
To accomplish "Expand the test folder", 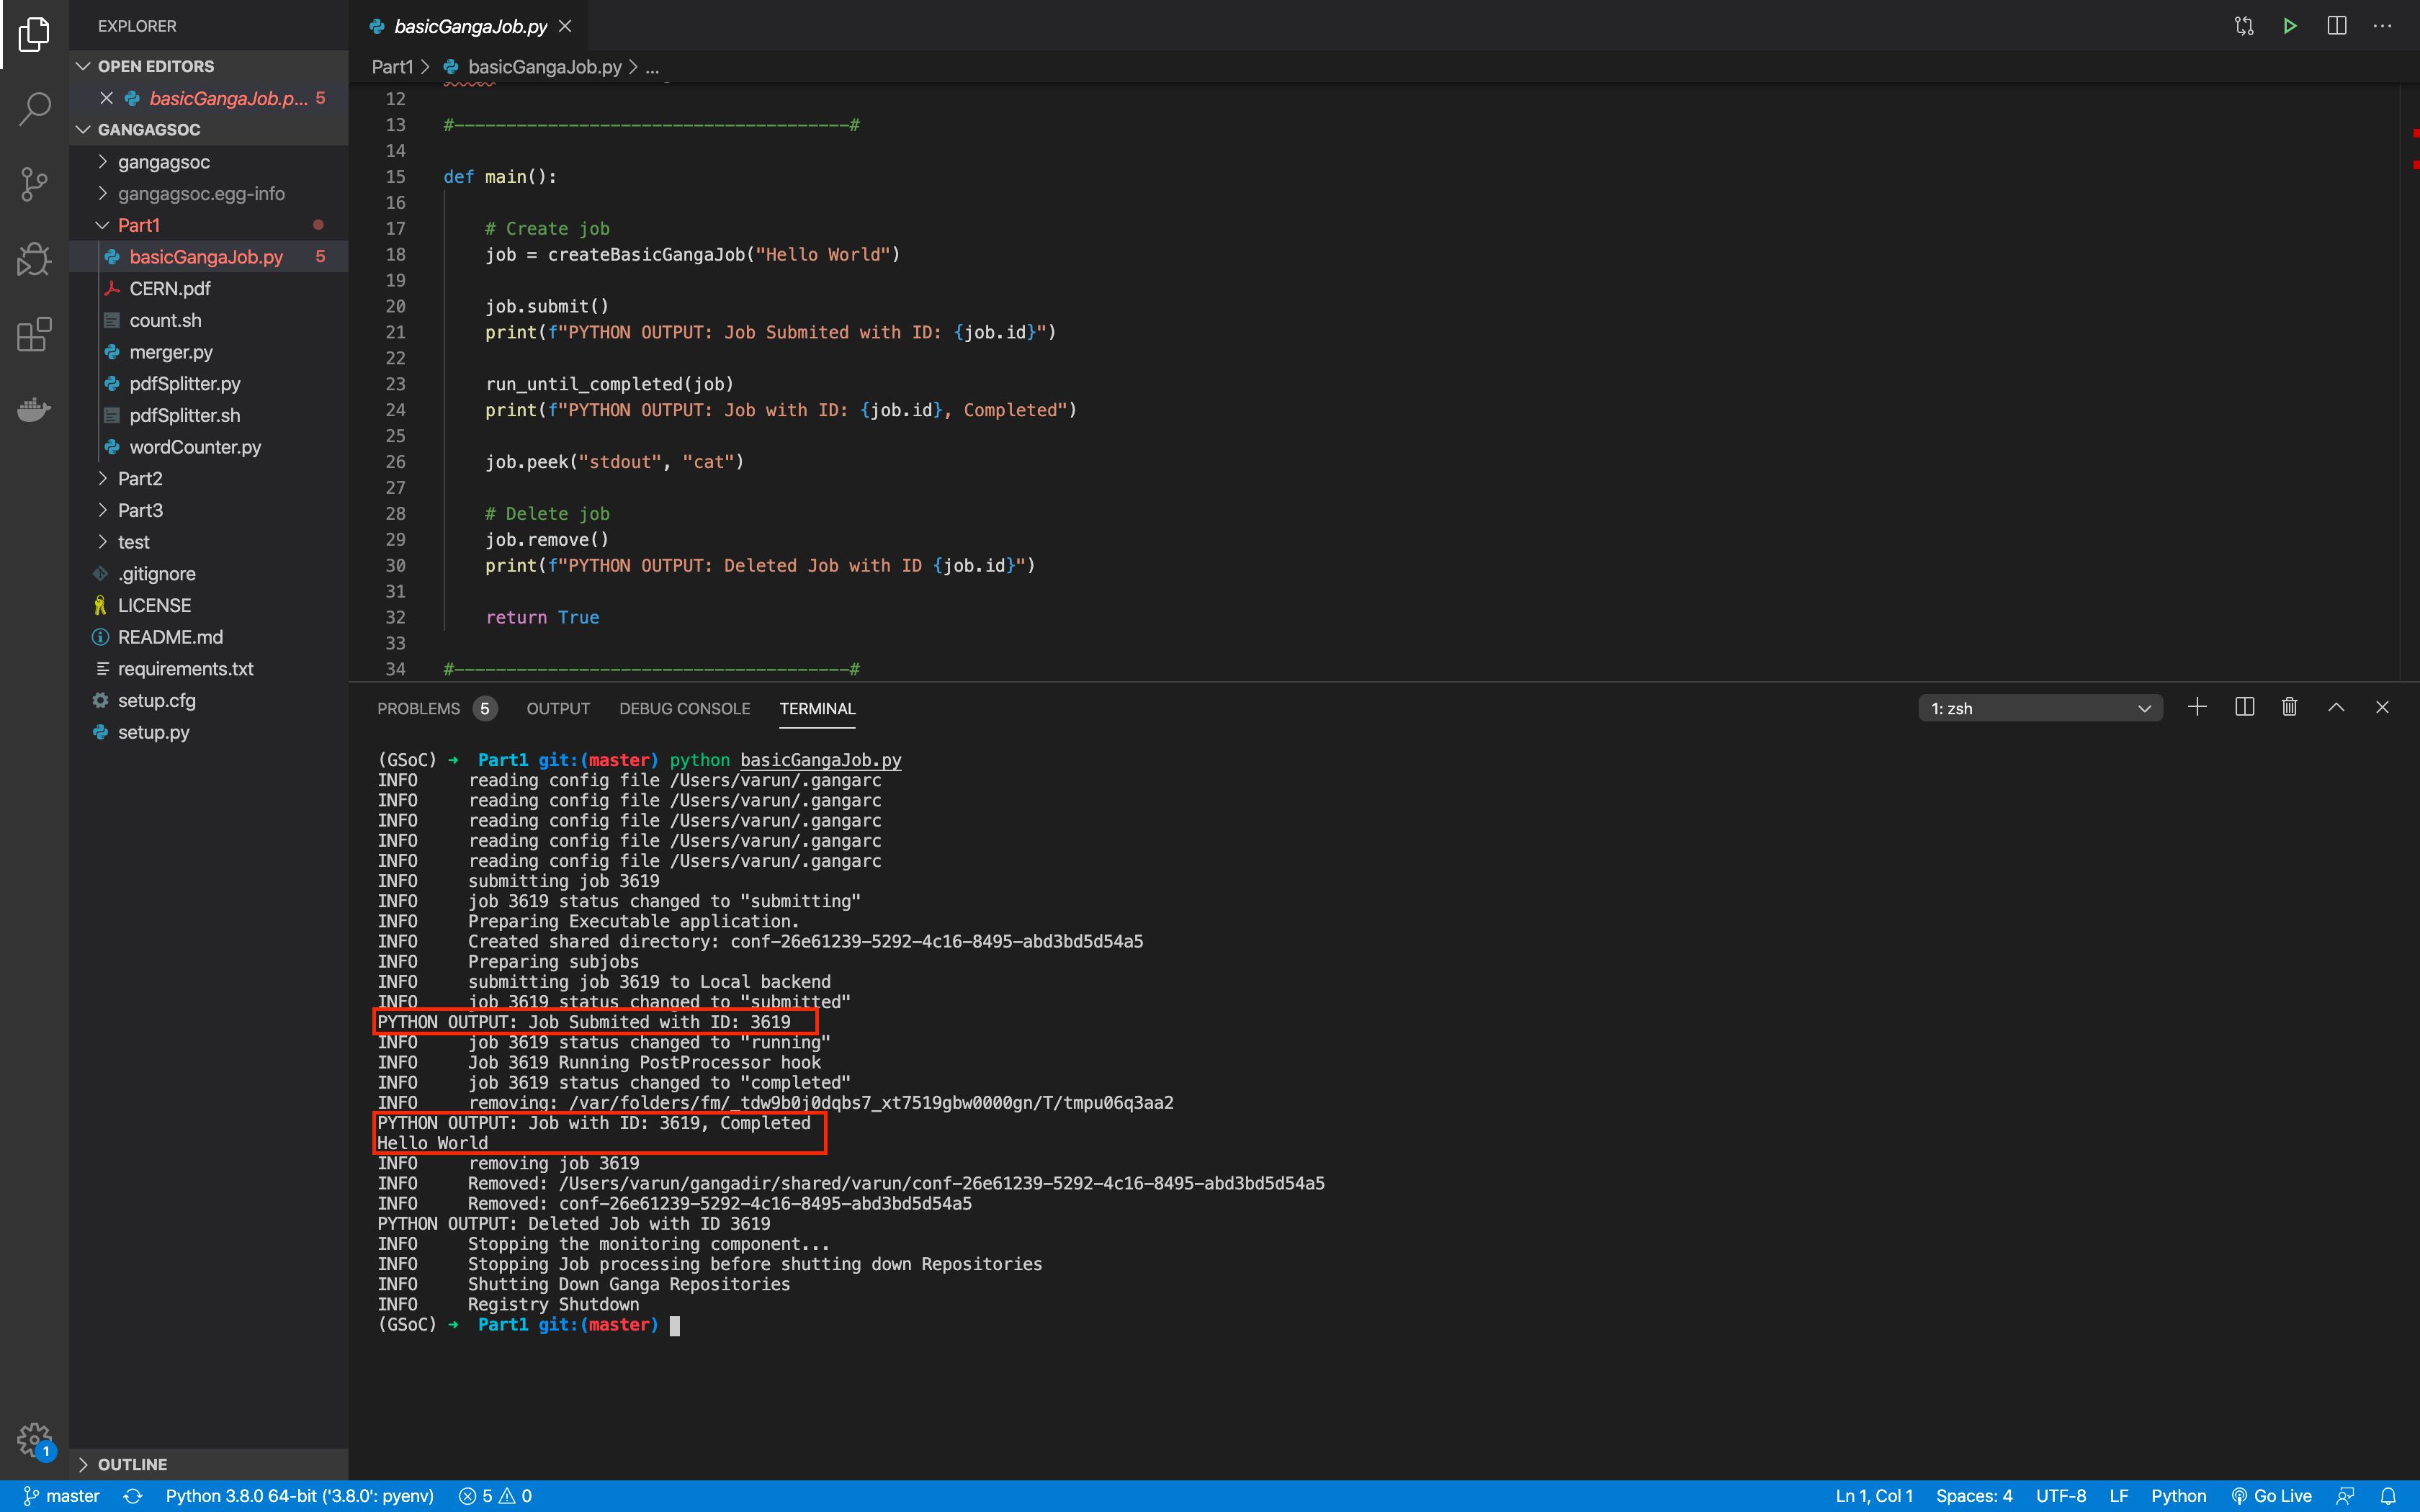I will coord(208,542).
